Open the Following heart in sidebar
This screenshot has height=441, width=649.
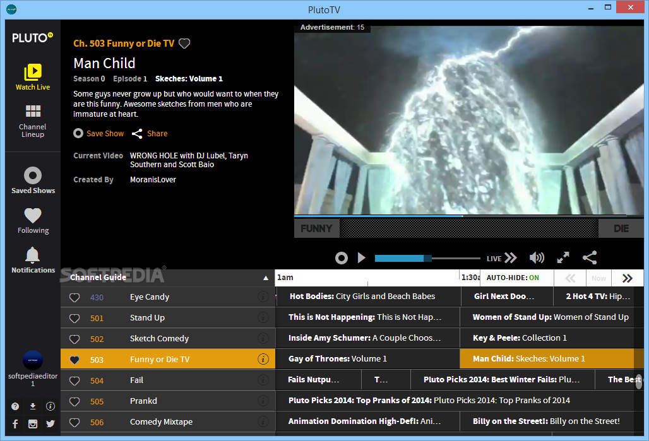33,221
